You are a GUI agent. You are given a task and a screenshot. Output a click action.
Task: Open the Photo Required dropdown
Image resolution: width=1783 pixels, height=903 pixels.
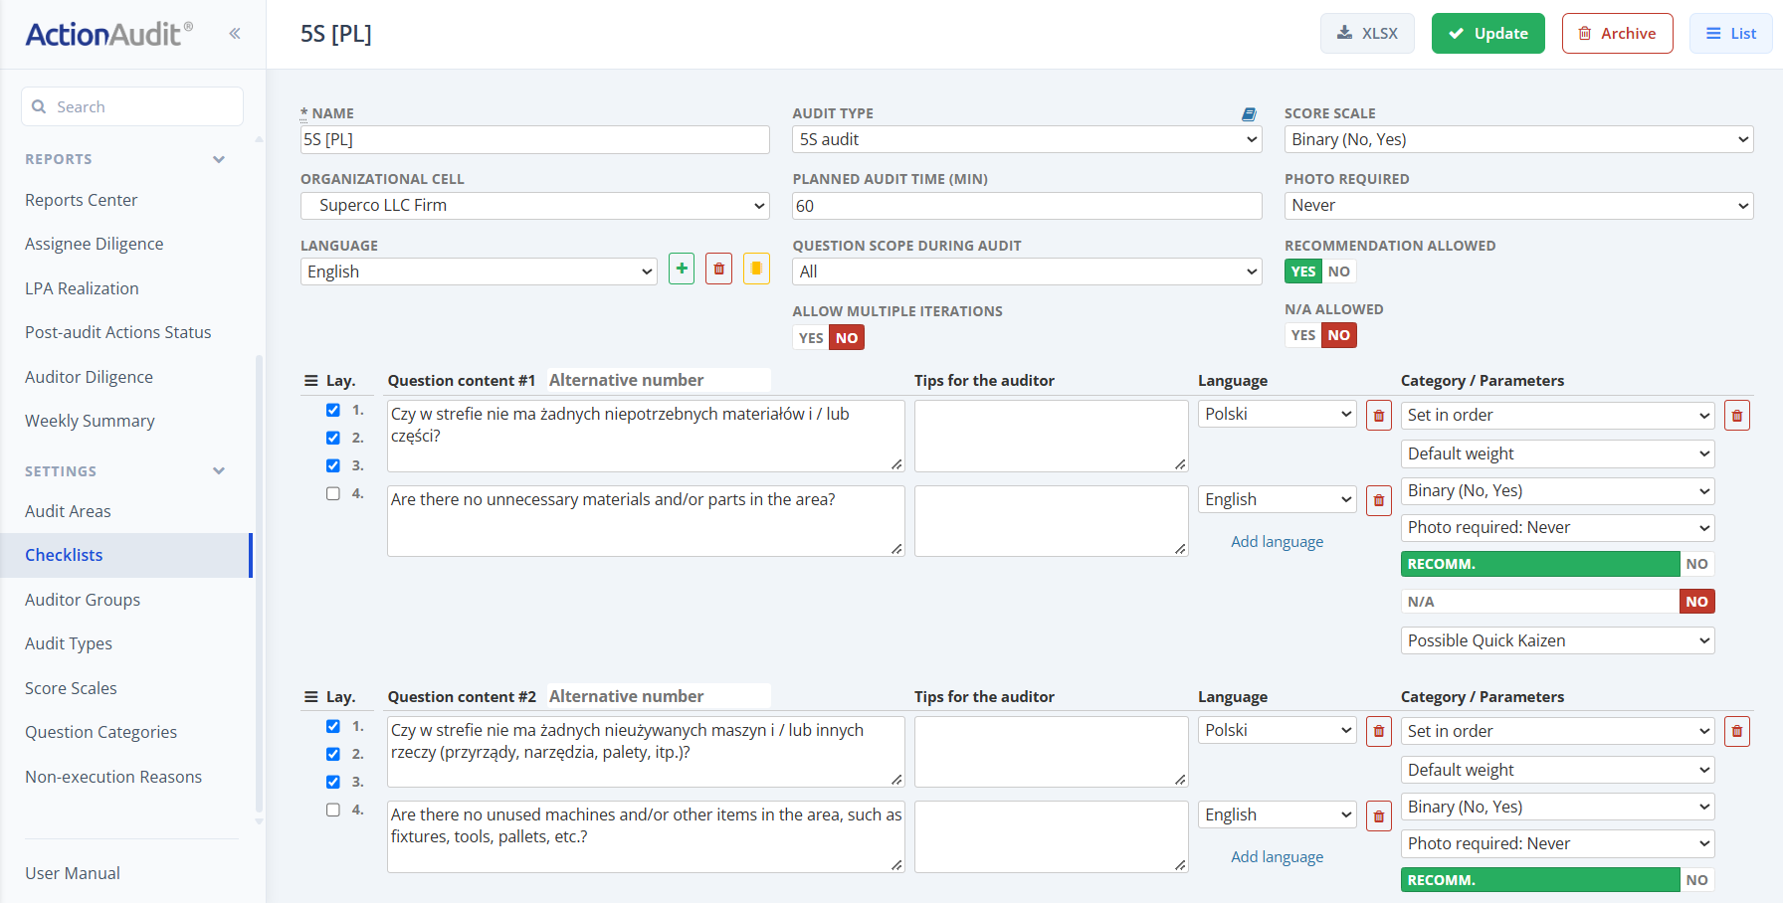(1518, 206)
